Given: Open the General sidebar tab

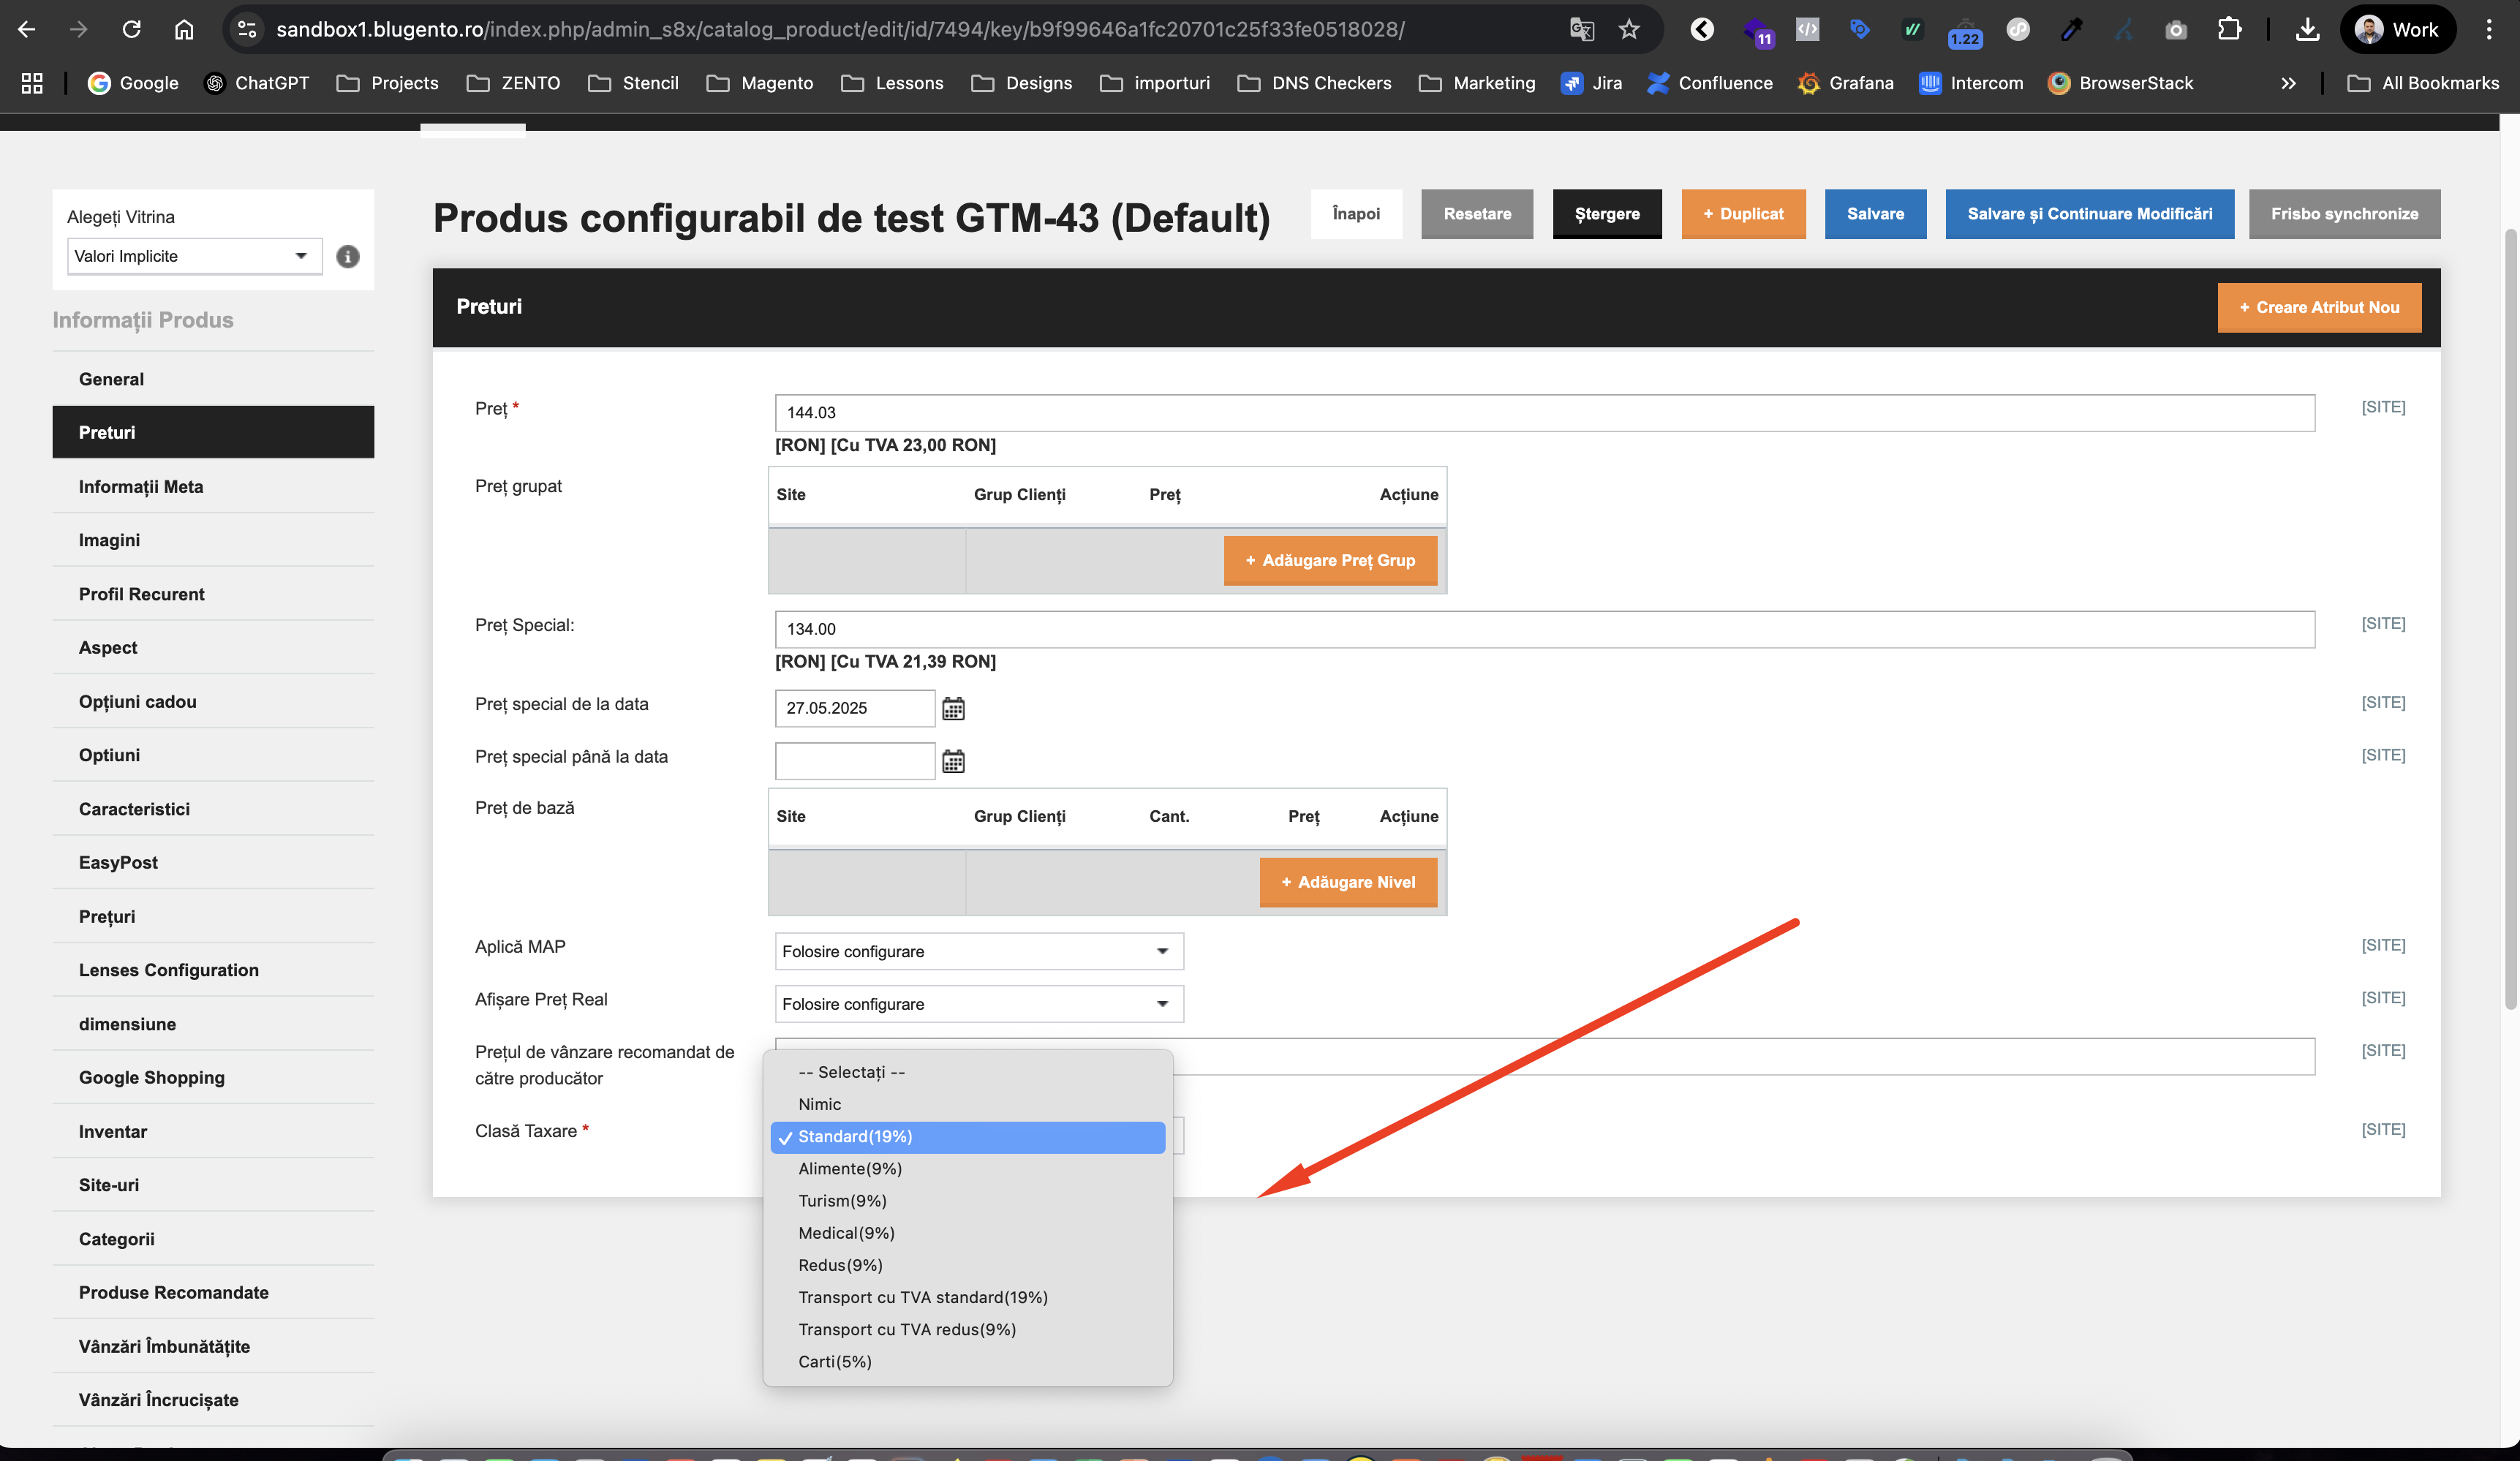Looking at the screenshot, I should [x=213, y=379].
